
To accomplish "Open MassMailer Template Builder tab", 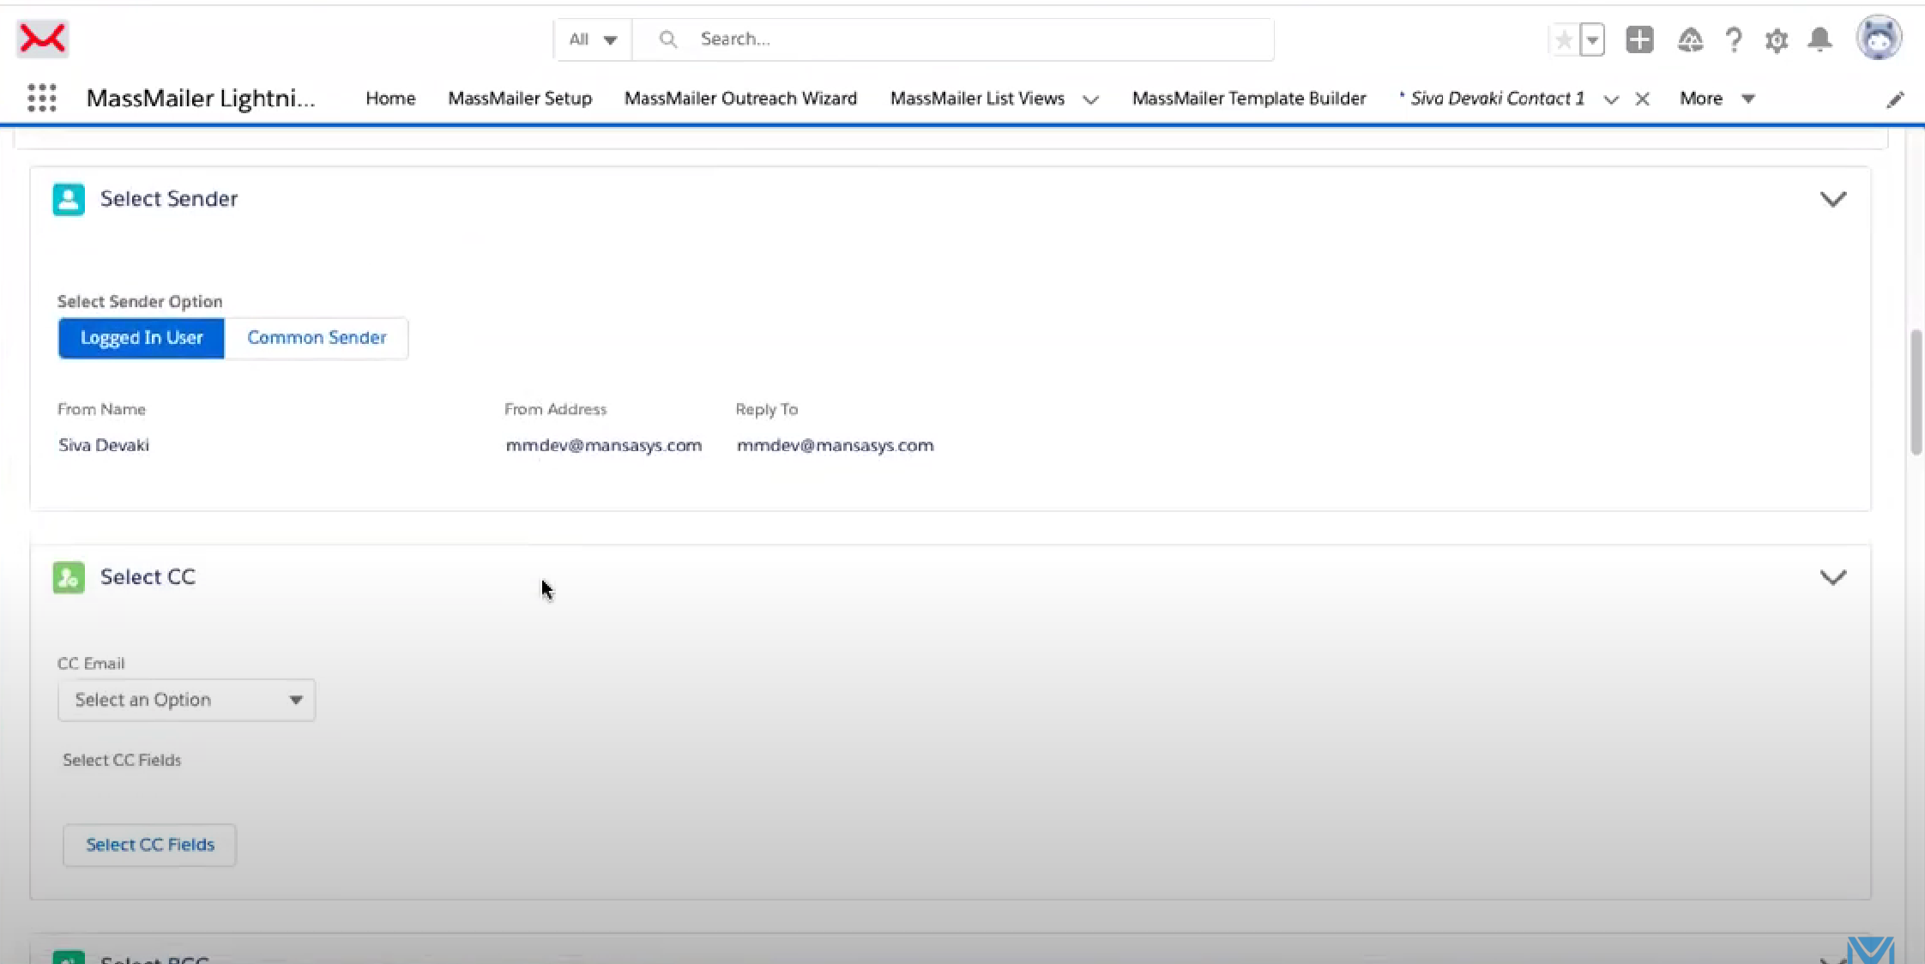I will click(x=1249, y=99).
